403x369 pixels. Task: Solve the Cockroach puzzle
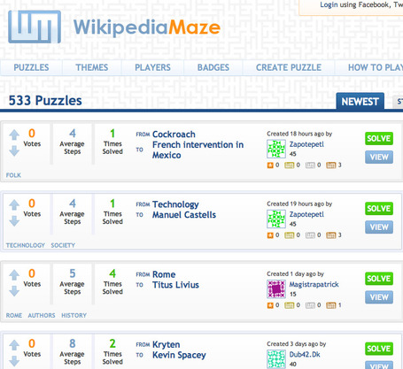pos(379,138)
